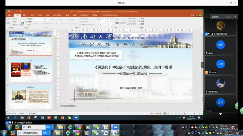
Task: Click the Normal view icon in status bar
Action: (165, 113)
